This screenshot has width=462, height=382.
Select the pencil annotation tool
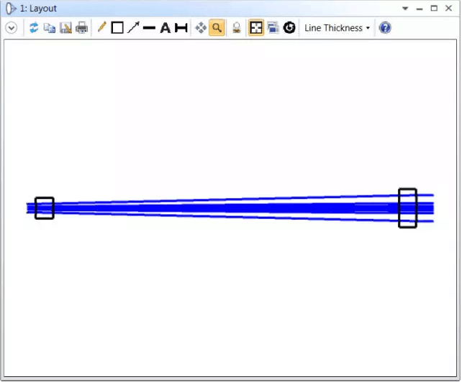point(101,28)
